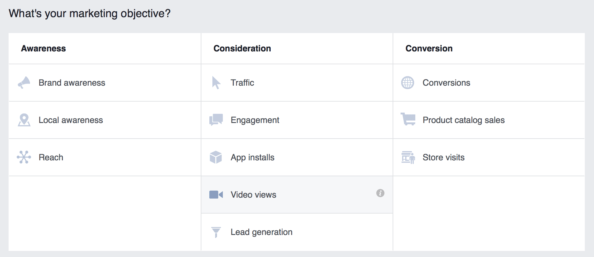Click the Product catalog sales cart icon
The width and height of the screenshot is (594, 257).
(408, 119)
